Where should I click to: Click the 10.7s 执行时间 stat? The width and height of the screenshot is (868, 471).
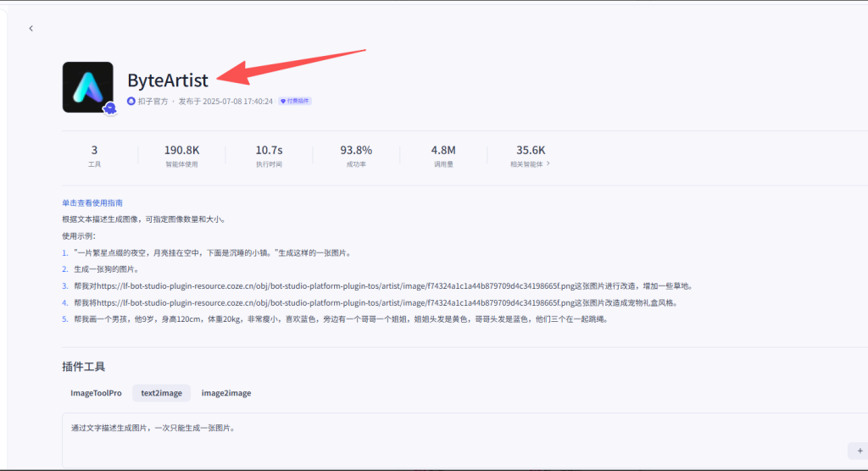[269, 156]
